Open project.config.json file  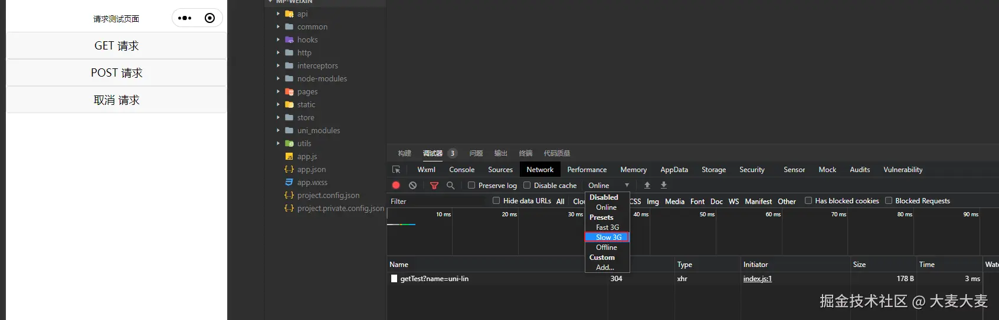[x=328, y=195]
